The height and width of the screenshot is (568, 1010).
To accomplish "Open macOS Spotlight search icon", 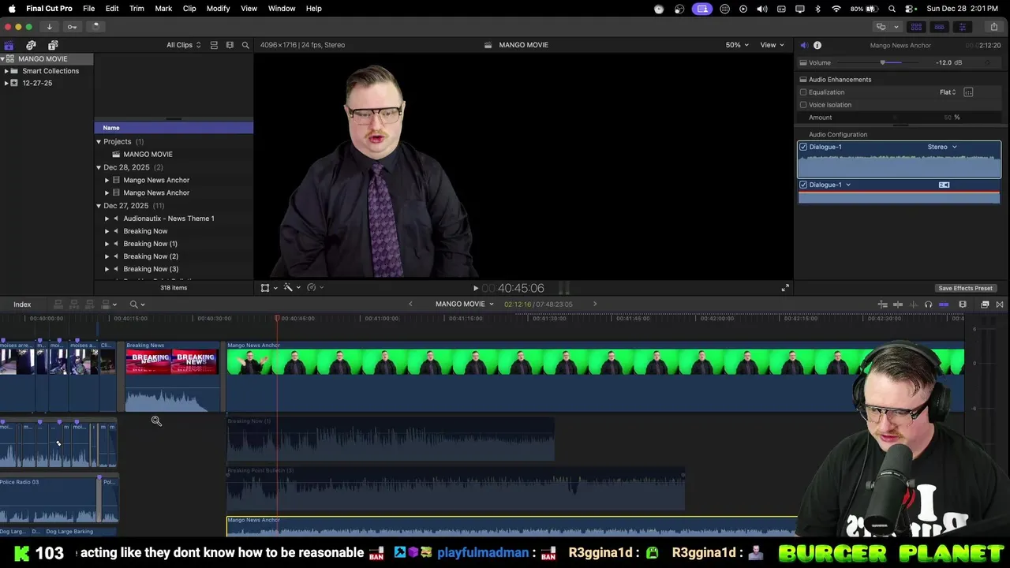I will click(x=892, y=9).
